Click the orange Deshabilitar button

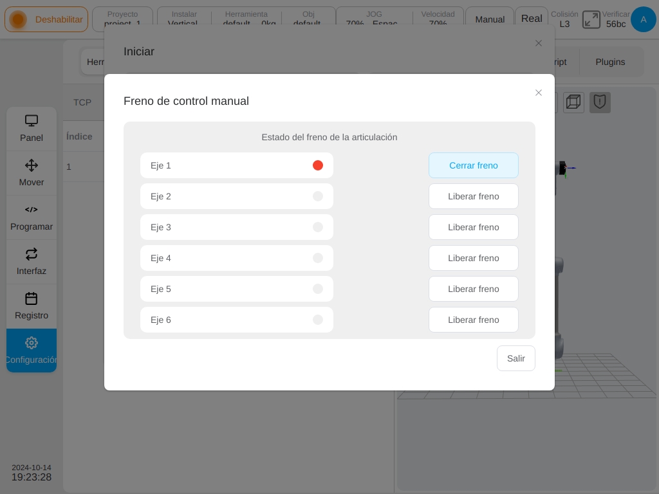[x=46, y=19]
